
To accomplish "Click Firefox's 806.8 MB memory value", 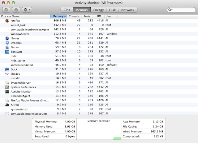I will click(60, 21).
